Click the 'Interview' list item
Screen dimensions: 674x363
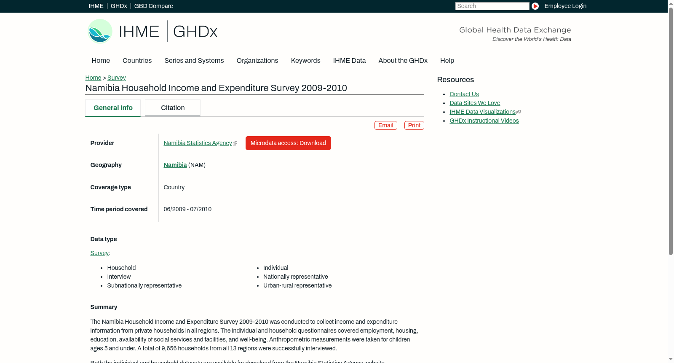[119, 277]
